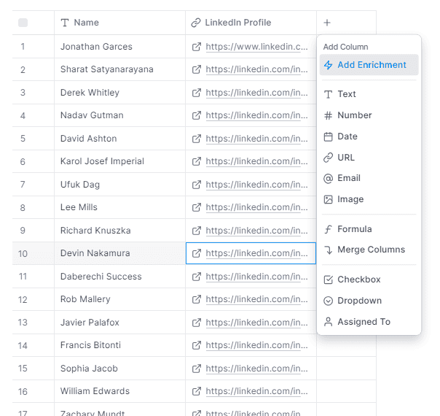The height and width of the screenshot is (416, 440).
Task: Click the lightning bolt Add Enrichment icon
Action: click(x=328, y=65)
